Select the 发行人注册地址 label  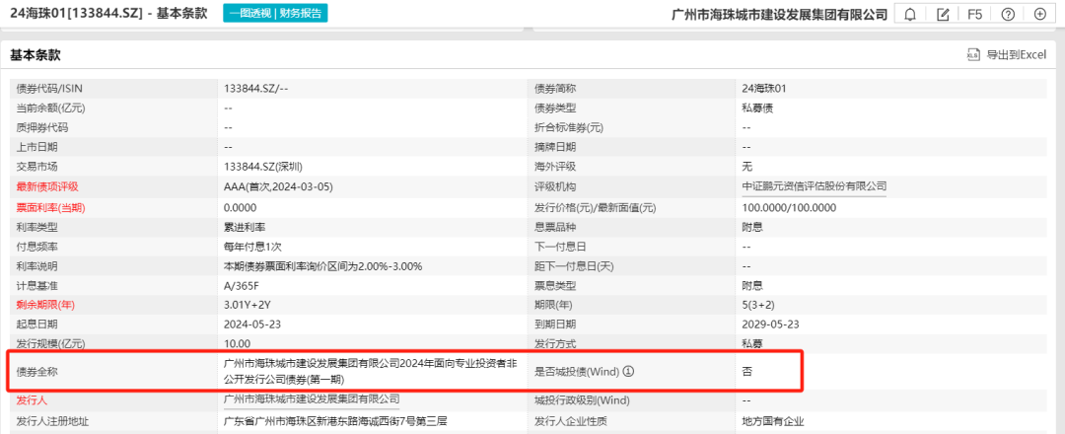(52, 421)
